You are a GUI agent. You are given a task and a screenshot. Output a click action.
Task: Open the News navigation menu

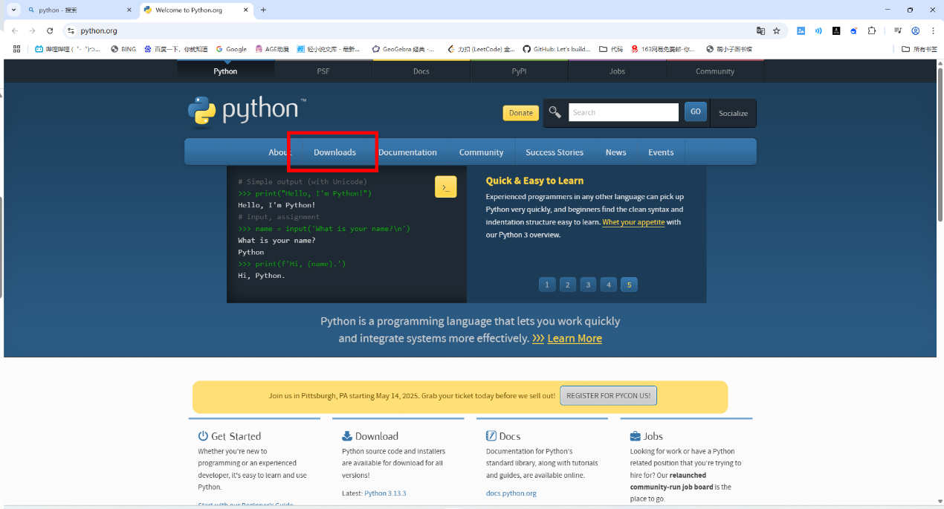pyautogui.click(x=615, y=152)
